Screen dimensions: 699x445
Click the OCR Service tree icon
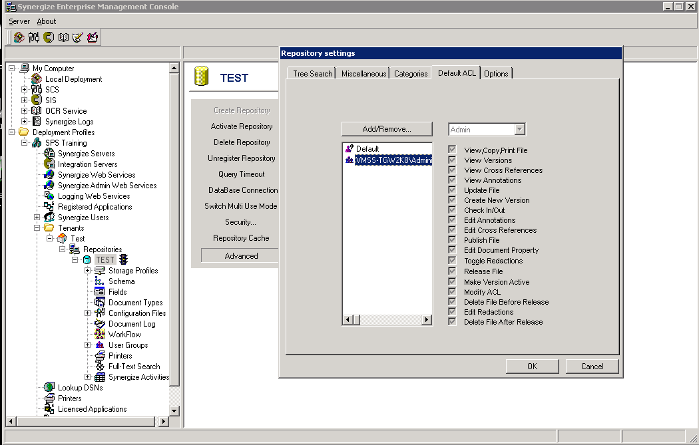point(37,111)
